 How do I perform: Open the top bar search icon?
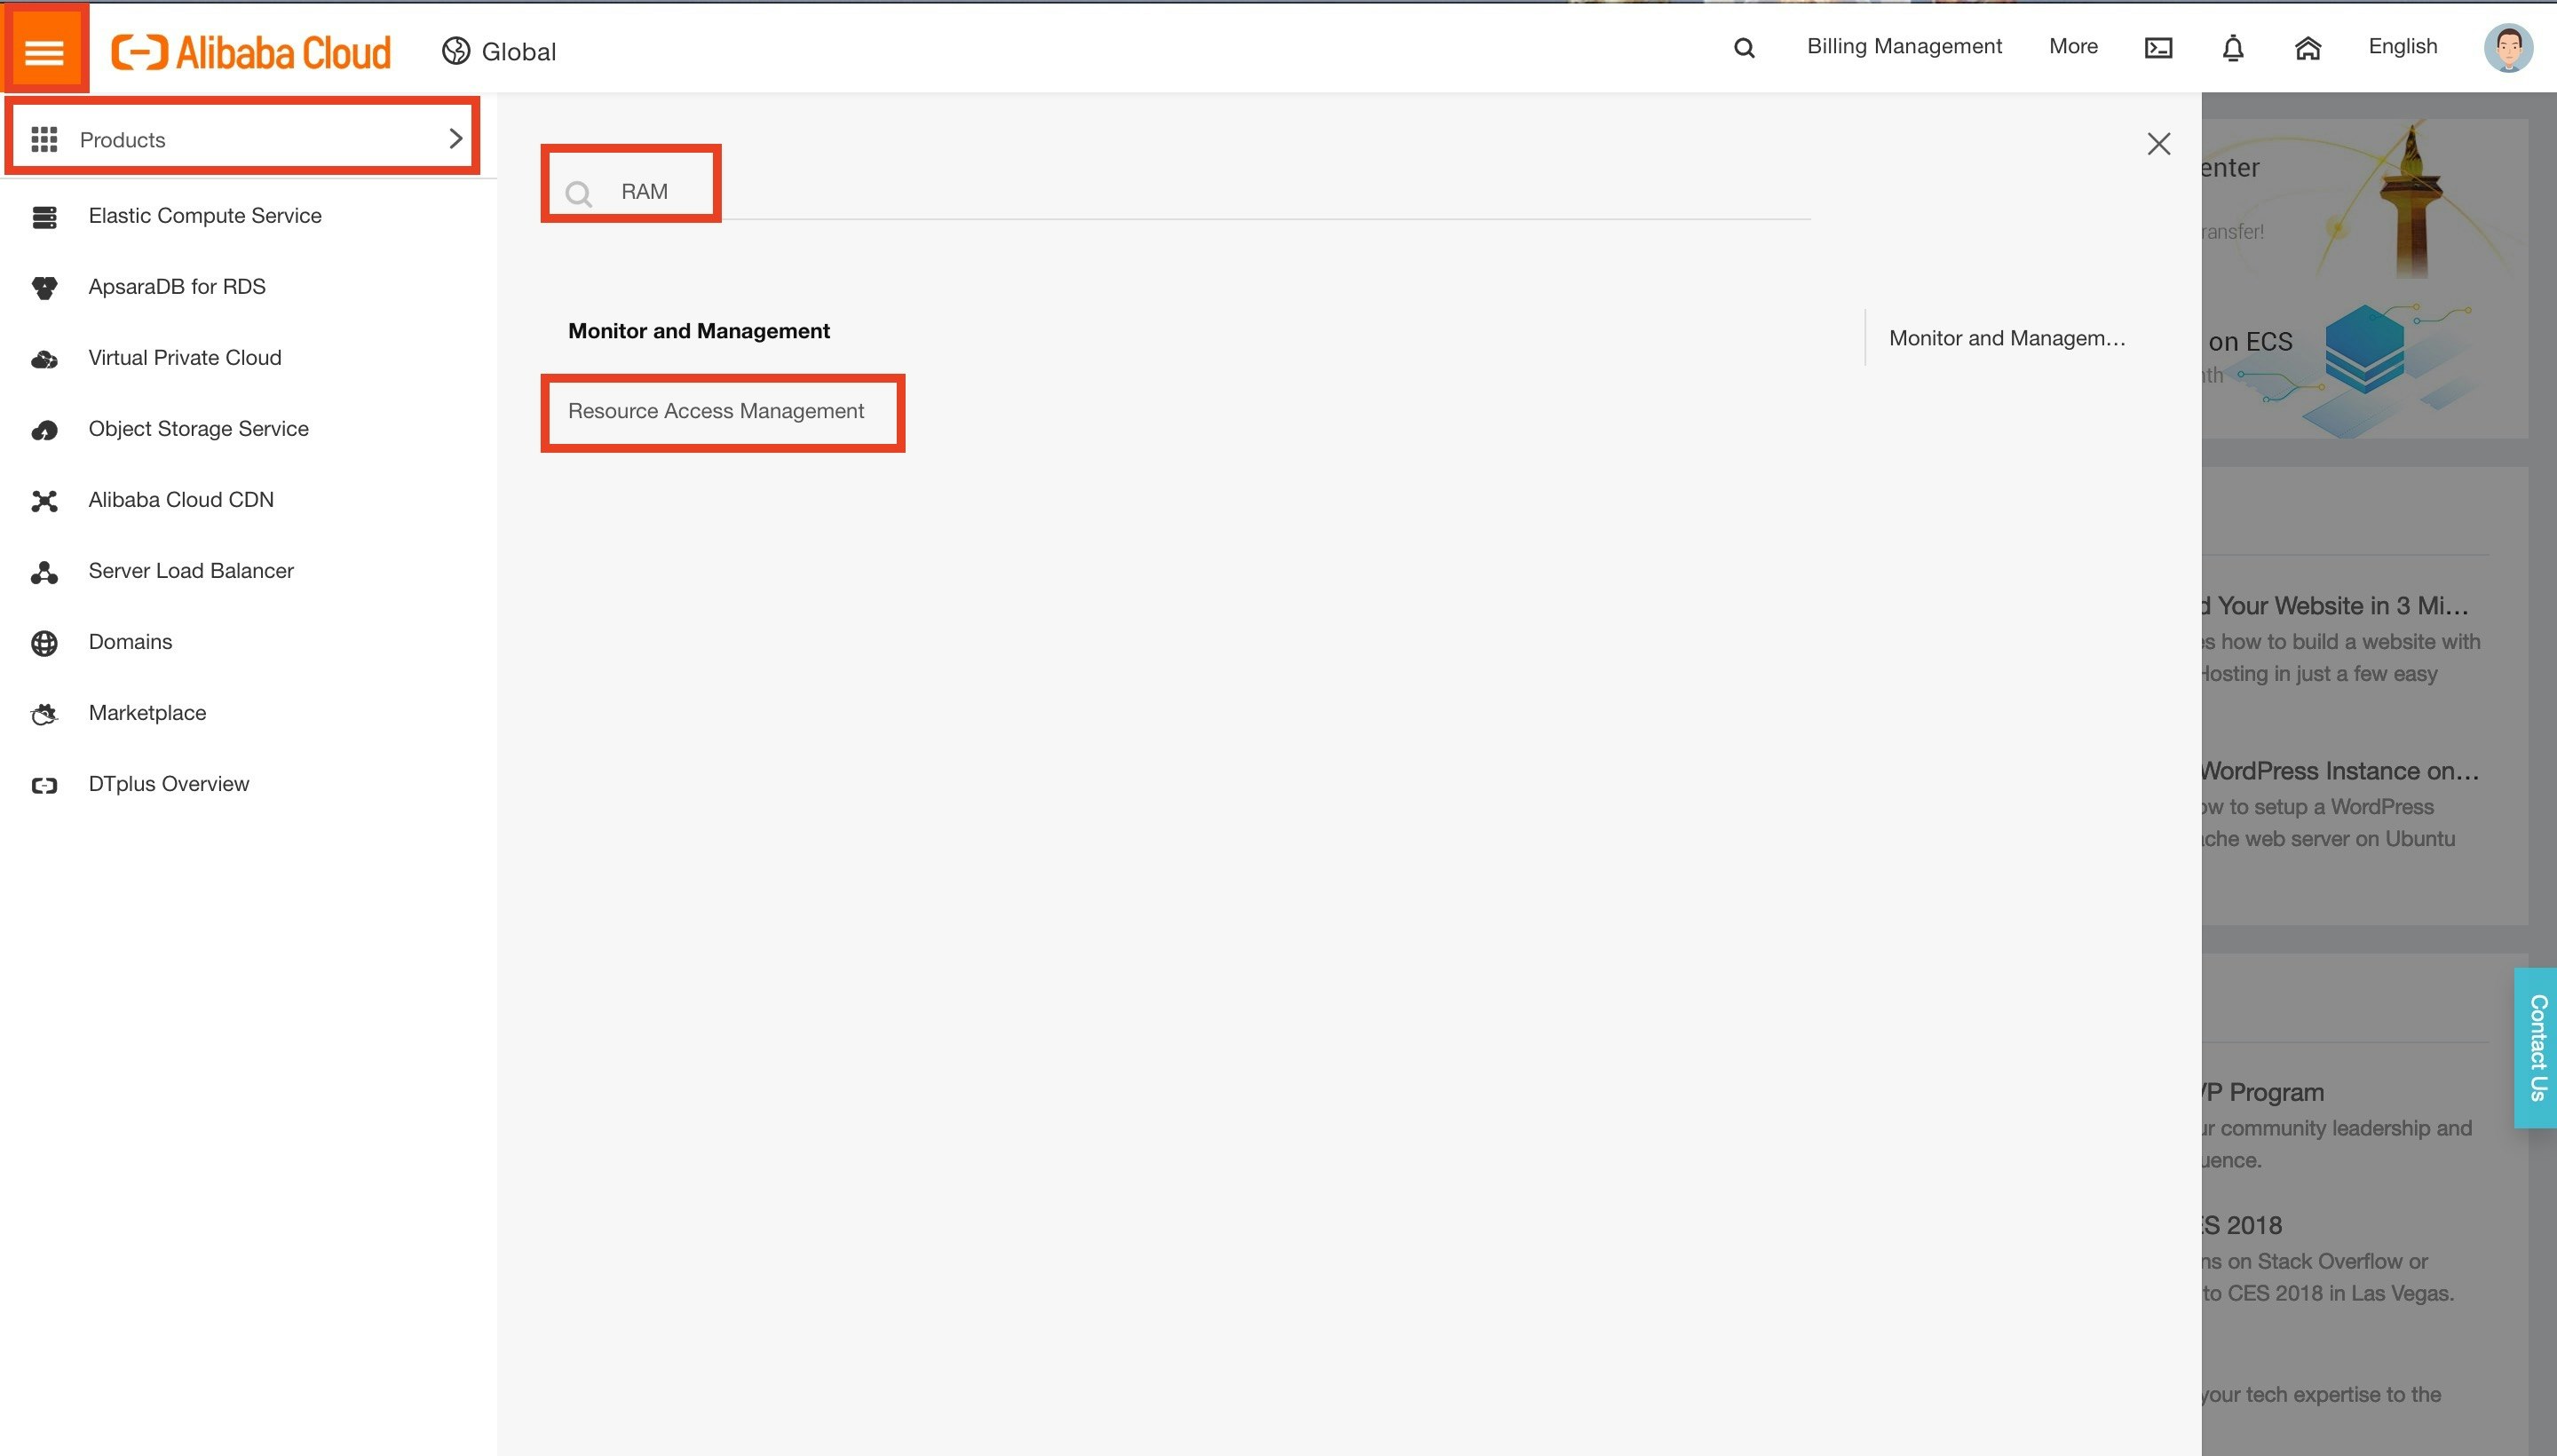pyautogui.click(x=1744, y=48)
